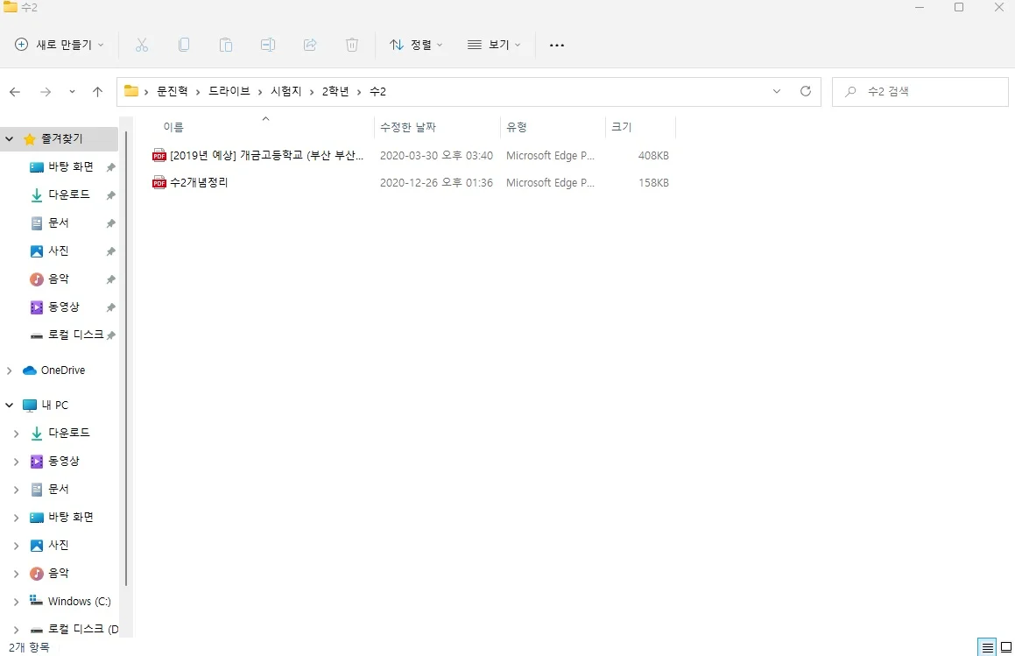Click 2학년 in address breadcrumb
The image size is (1015, 656).
[335, 91]
